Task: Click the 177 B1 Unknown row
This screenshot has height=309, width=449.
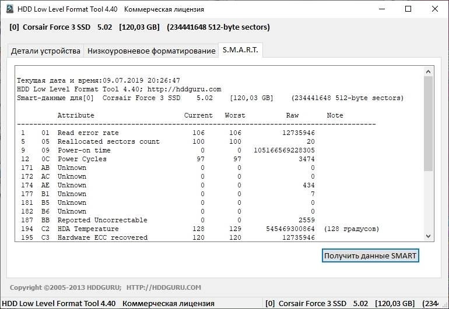Action: (168, 194)
